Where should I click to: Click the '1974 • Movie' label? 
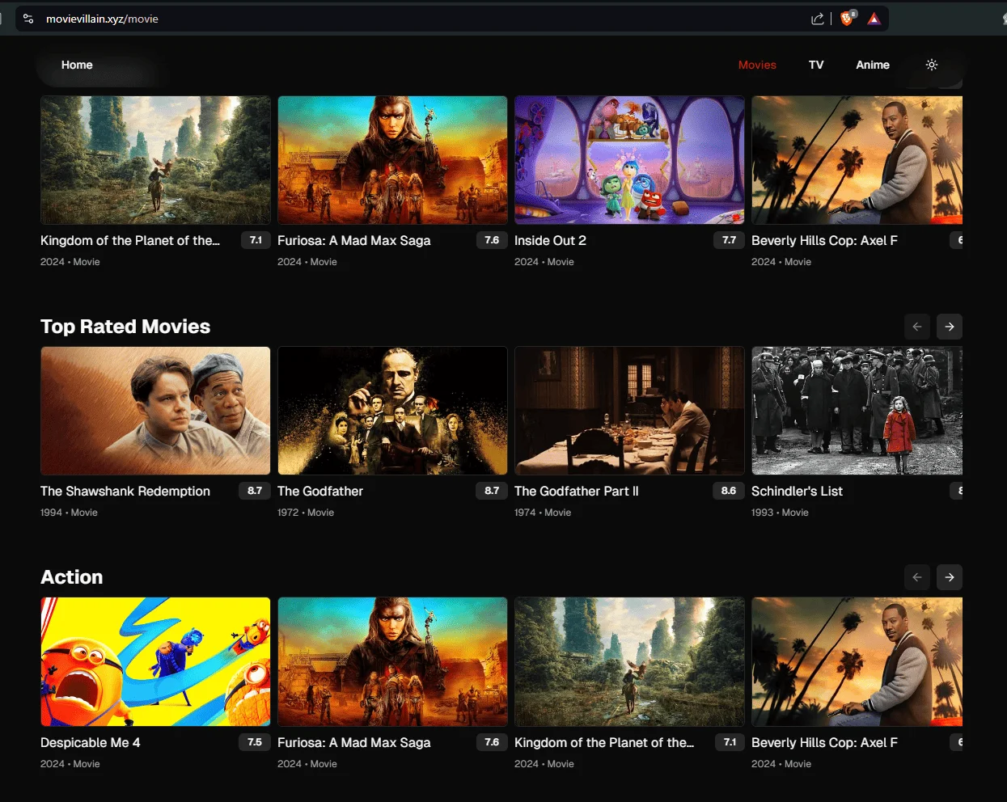click(543, 513)
